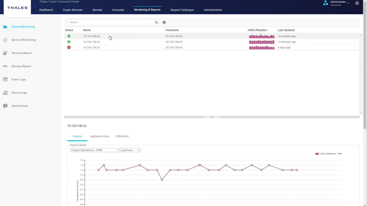Screen dimensions: 367x206
Task: Open Device Monitoring in the sidebar
Action: coord(22,26)
